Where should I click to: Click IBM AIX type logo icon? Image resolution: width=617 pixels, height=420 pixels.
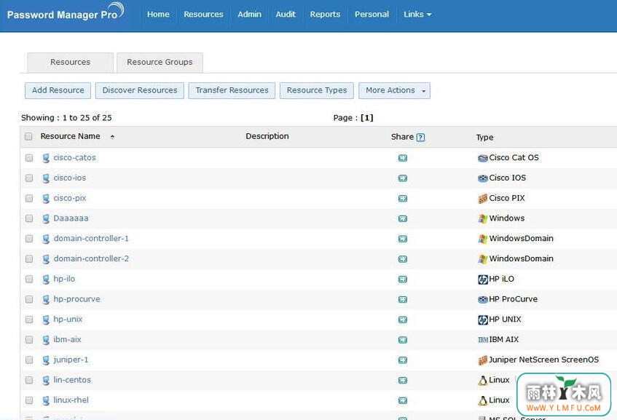(483, 340)
